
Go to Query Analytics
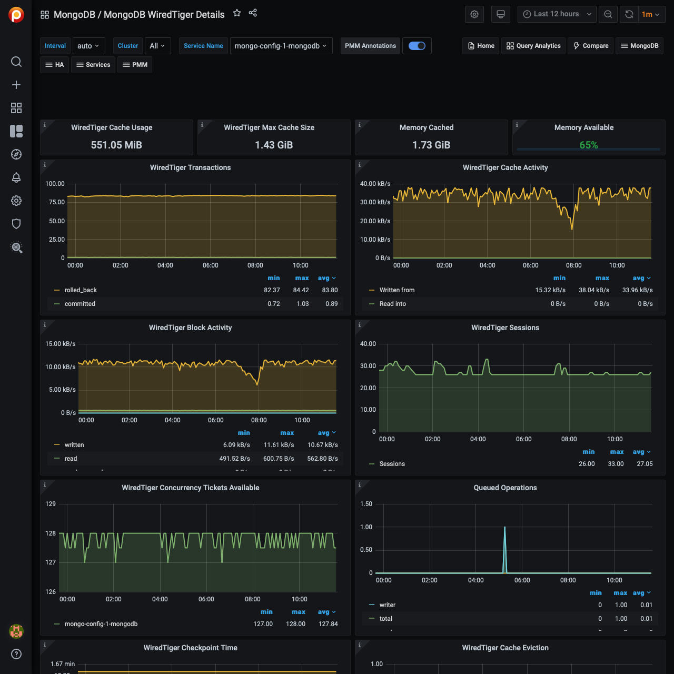(x=533, y=46)
